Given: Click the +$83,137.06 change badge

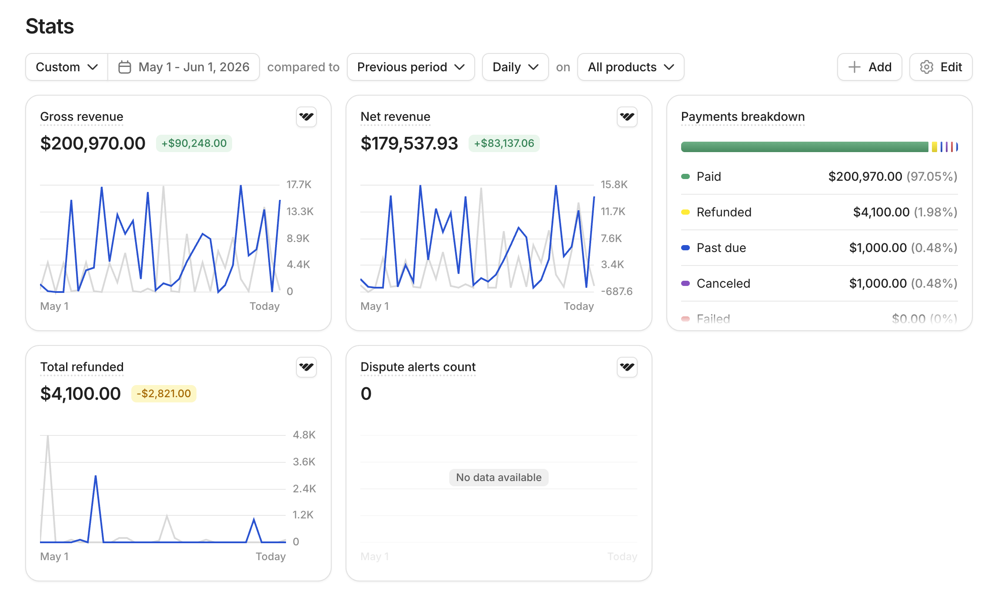Looking at the screenshot, I should click(504, 143).
